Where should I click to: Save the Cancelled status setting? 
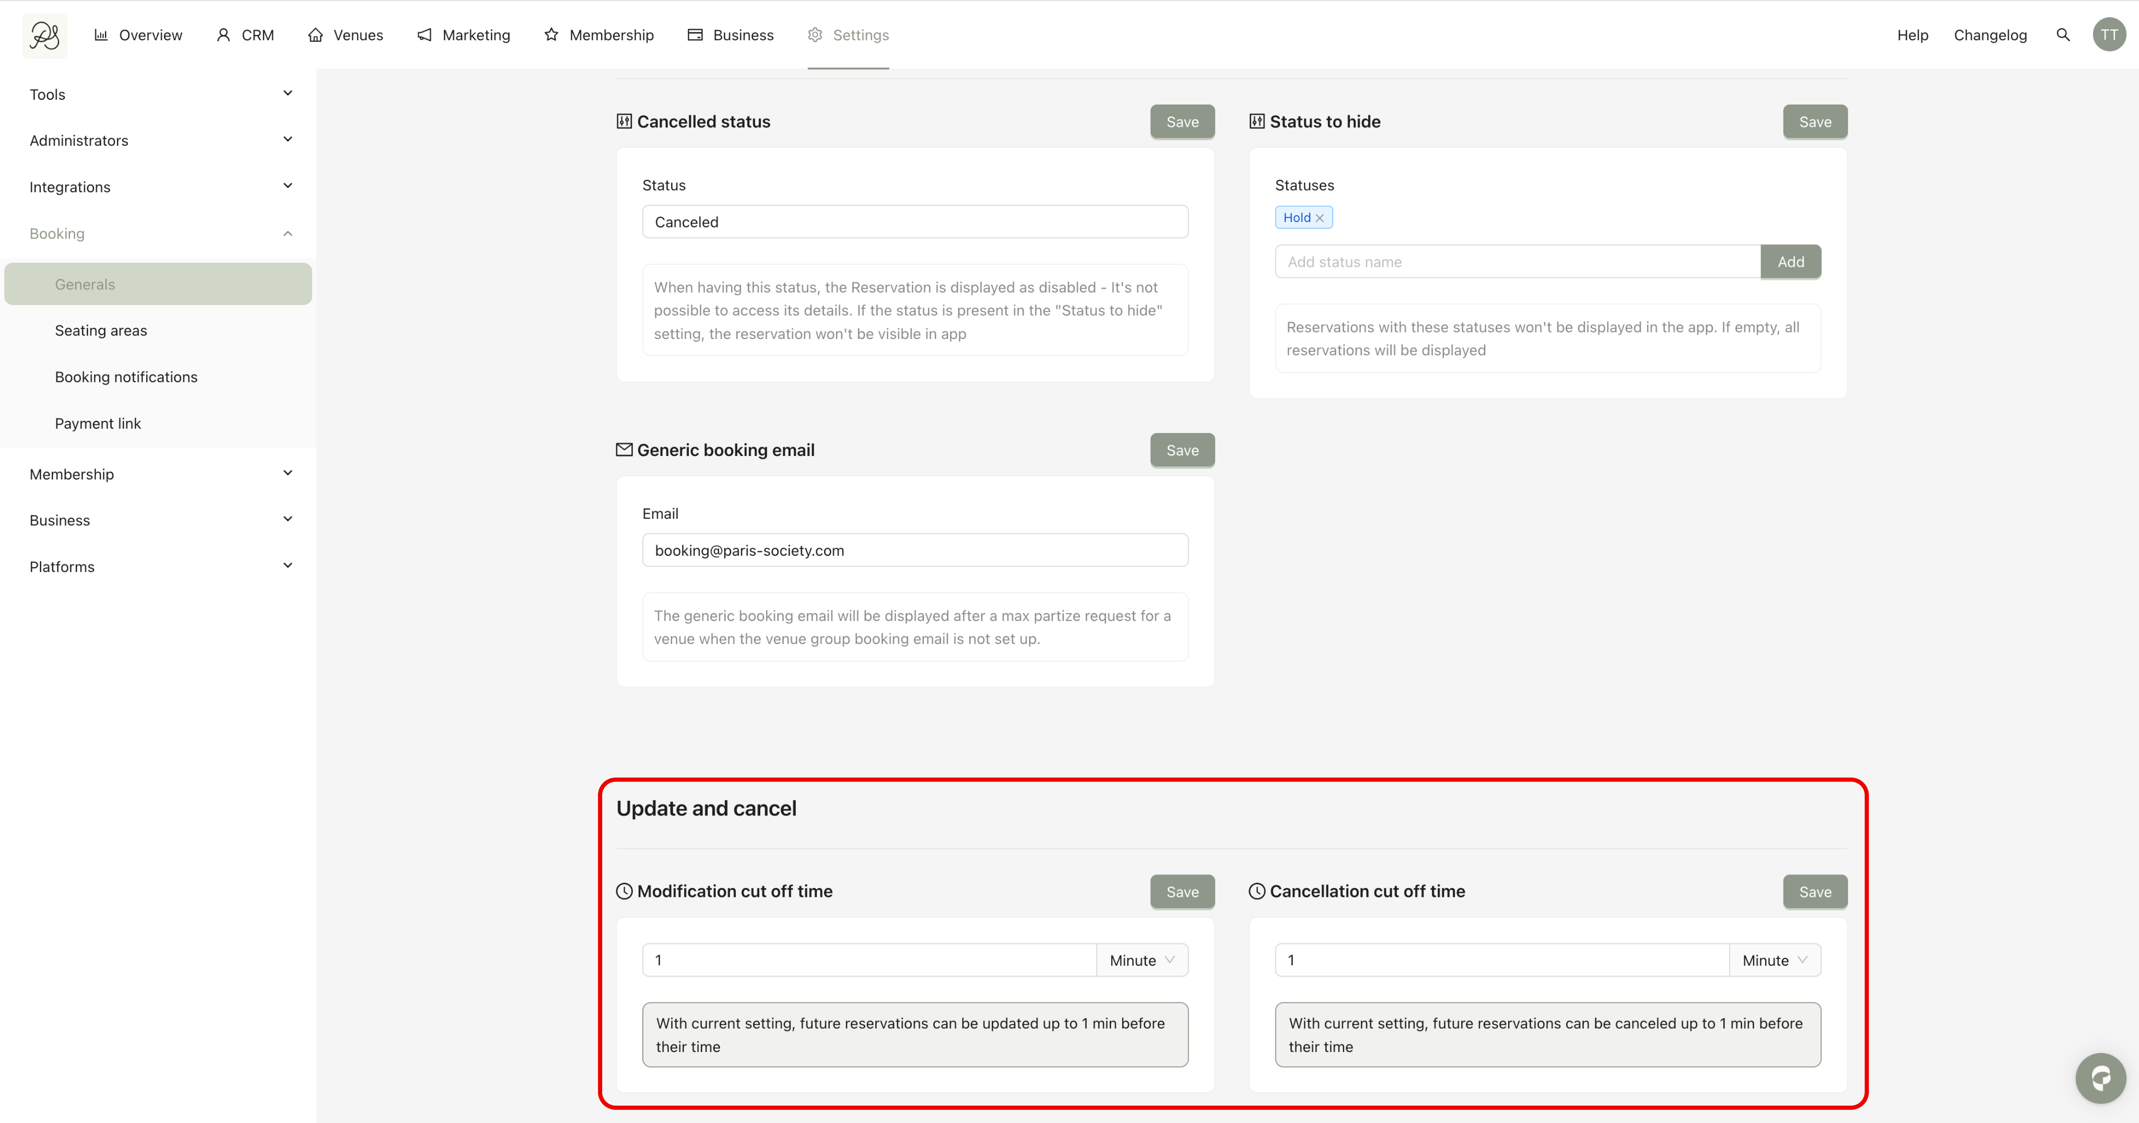pyautogui.click(x=1182, y=122)
